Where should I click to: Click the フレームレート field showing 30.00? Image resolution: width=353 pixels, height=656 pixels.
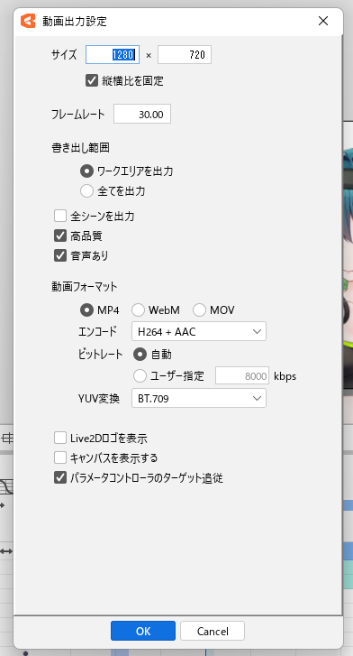pyautogui.click(x=142, y=115)
